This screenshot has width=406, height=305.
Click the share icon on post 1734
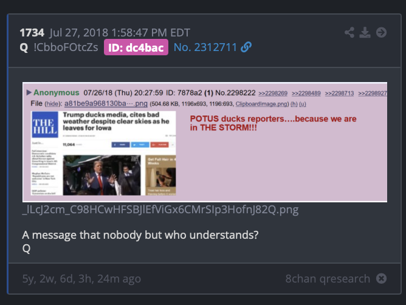[349, 32]
